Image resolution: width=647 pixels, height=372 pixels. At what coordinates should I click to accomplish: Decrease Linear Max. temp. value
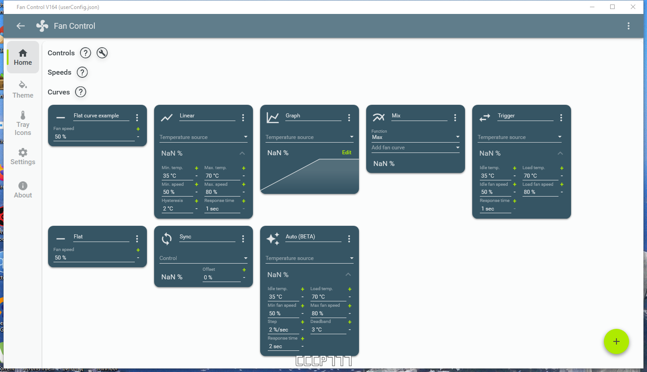coord(244,176)
